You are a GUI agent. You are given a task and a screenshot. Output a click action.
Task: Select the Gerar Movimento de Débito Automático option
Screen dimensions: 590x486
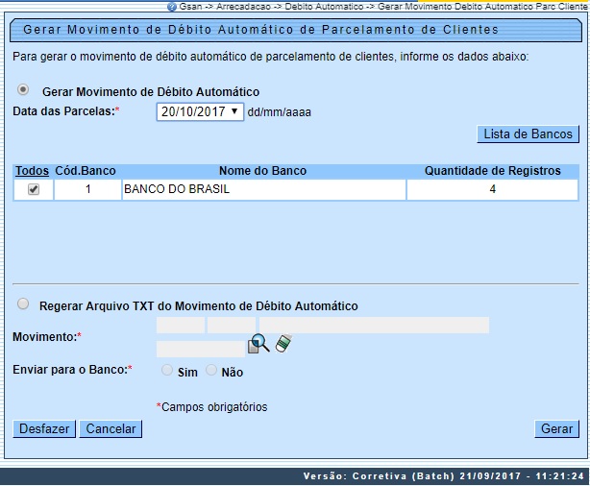(x=24, y=90)
